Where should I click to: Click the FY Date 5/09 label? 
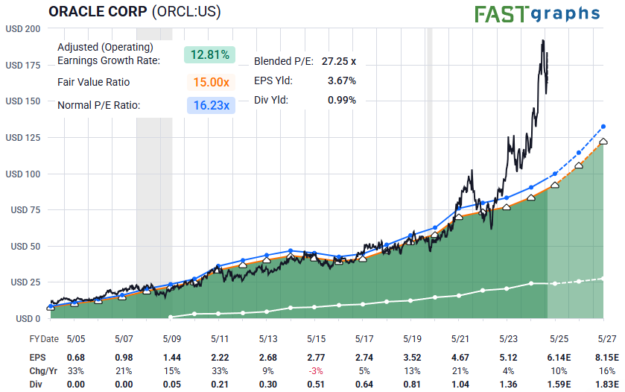tap(172, 339)
